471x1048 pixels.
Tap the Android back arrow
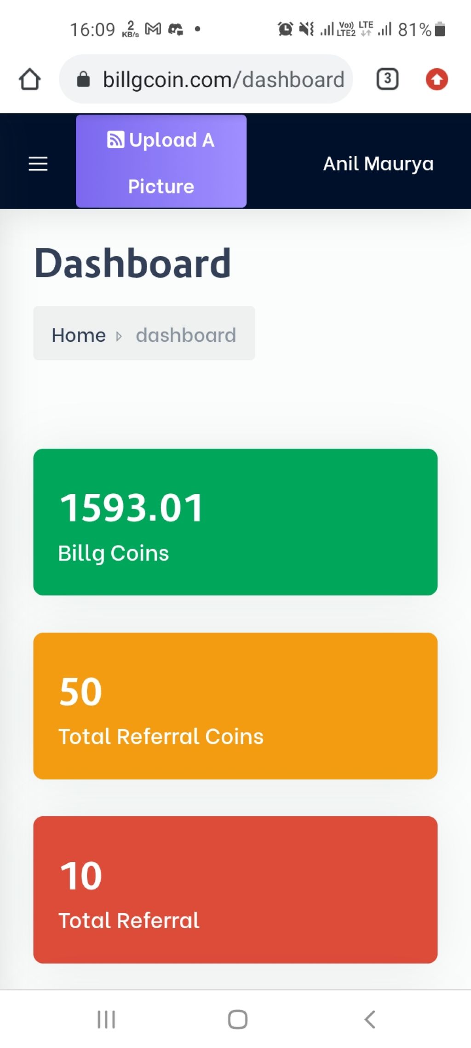[x=370, y=1019]
